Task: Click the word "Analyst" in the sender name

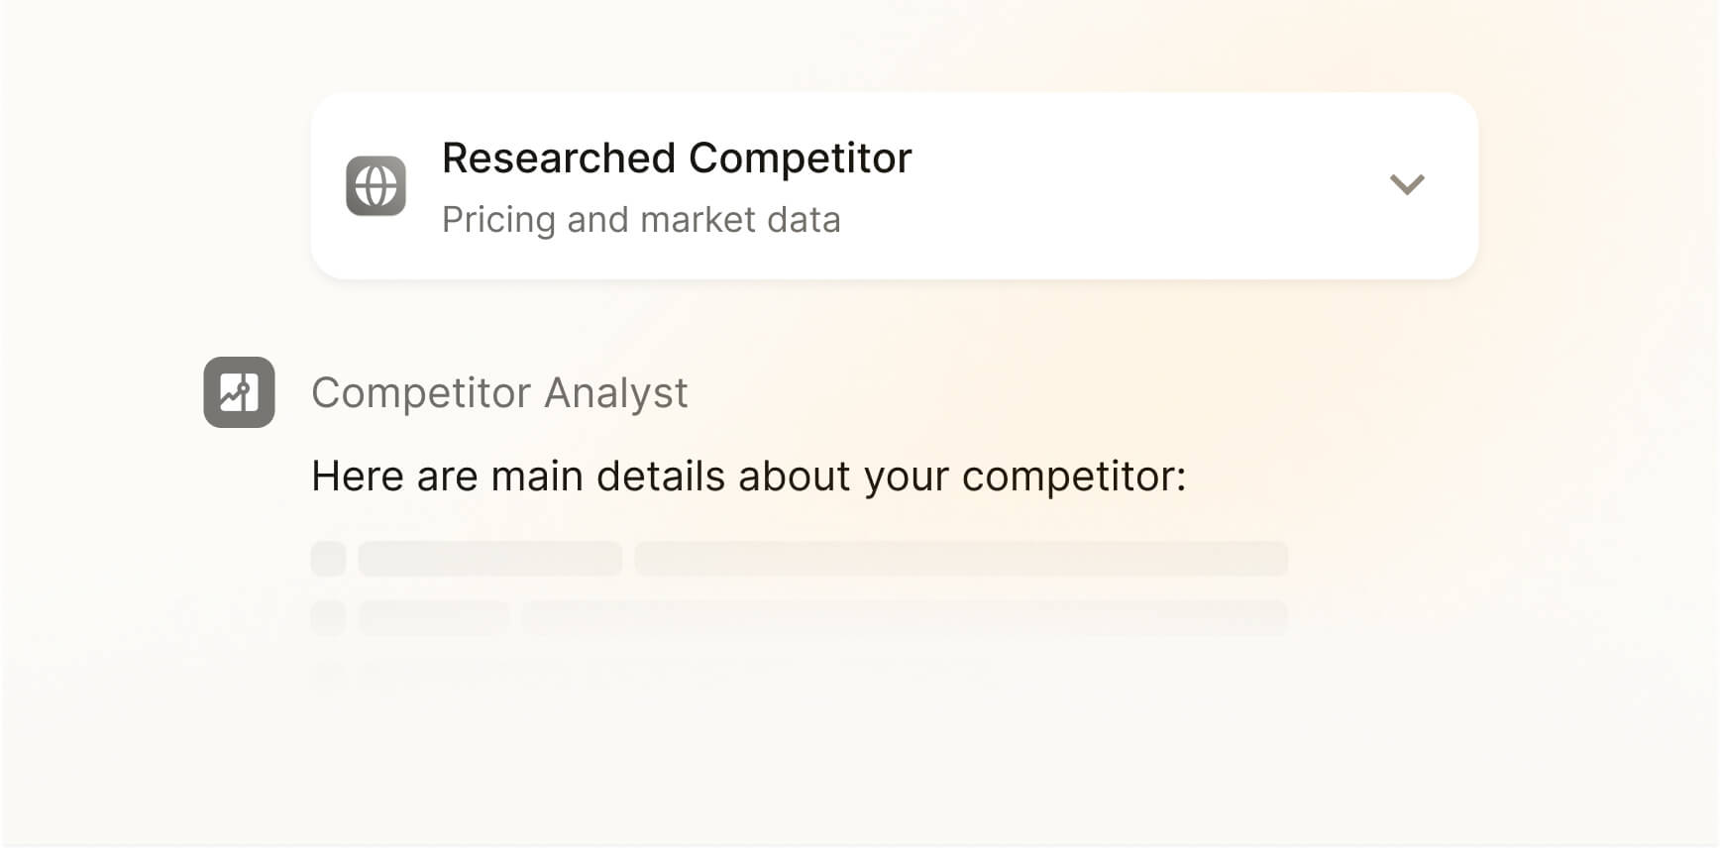Action: [x=615, y=393]
